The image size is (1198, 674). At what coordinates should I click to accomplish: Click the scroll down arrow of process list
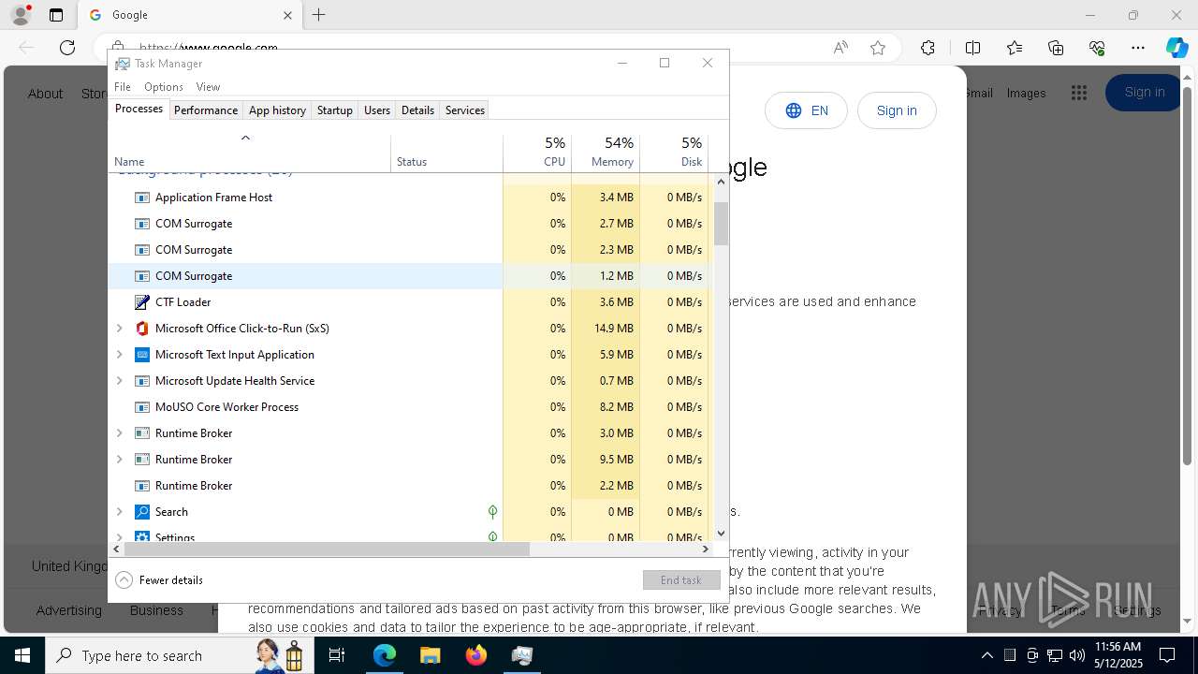point(721,534)
